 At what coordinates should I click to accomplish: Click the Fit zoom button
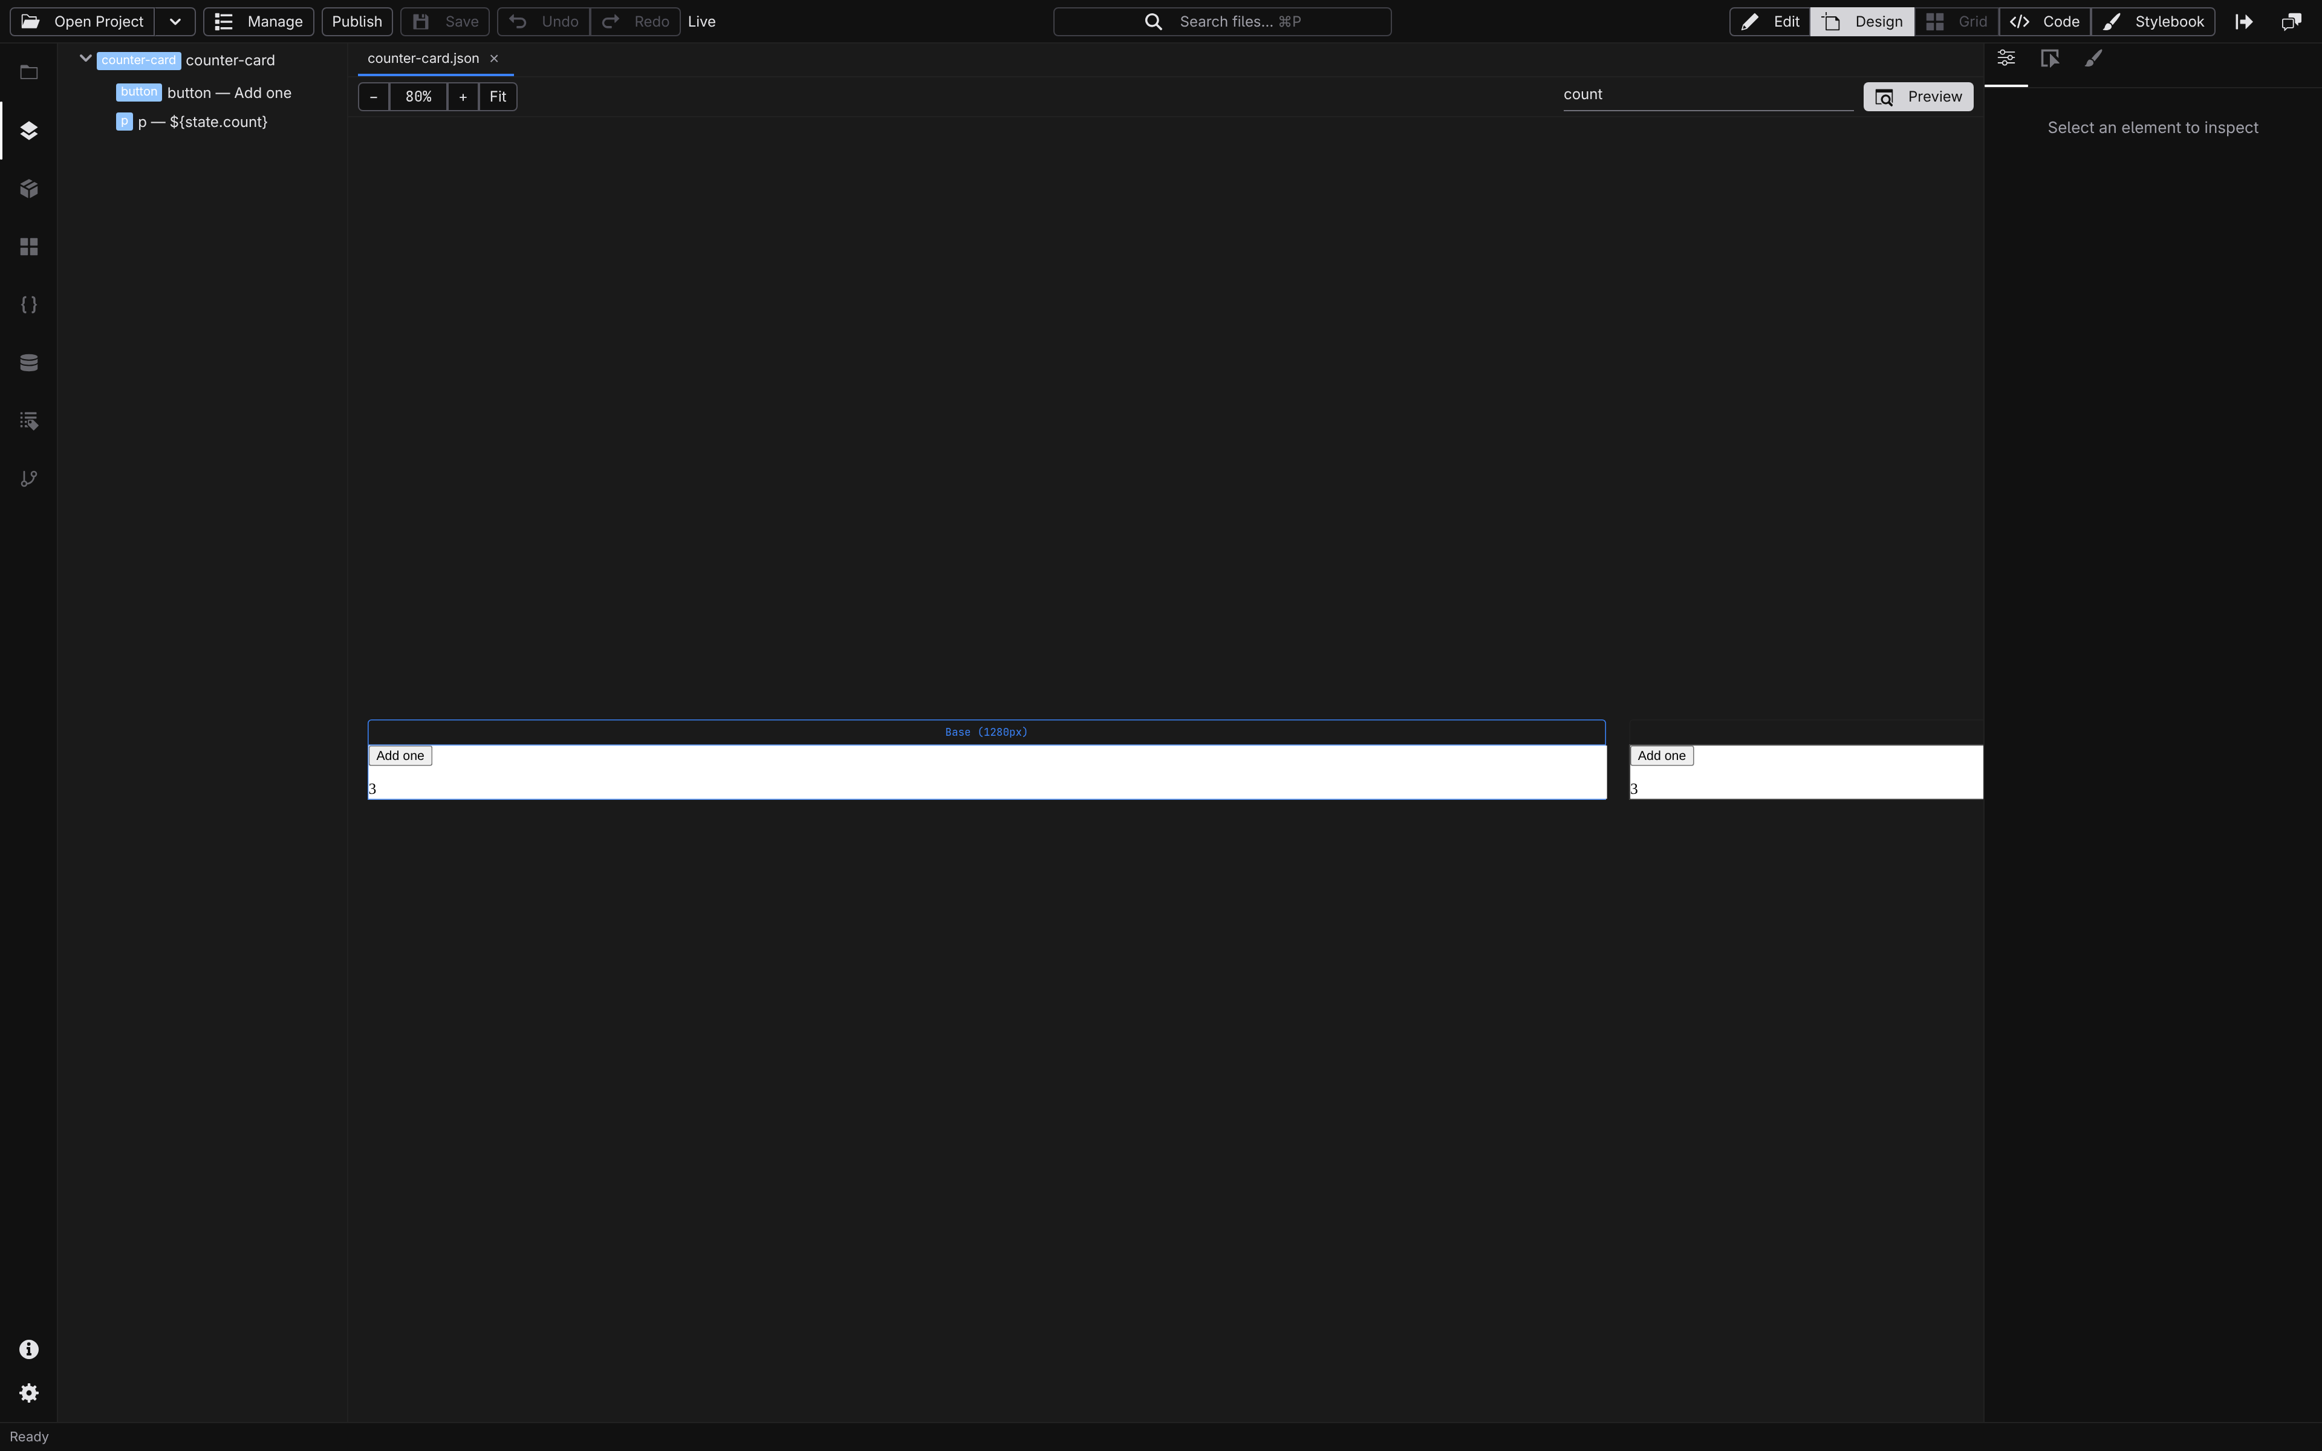(x=498, y=97)
